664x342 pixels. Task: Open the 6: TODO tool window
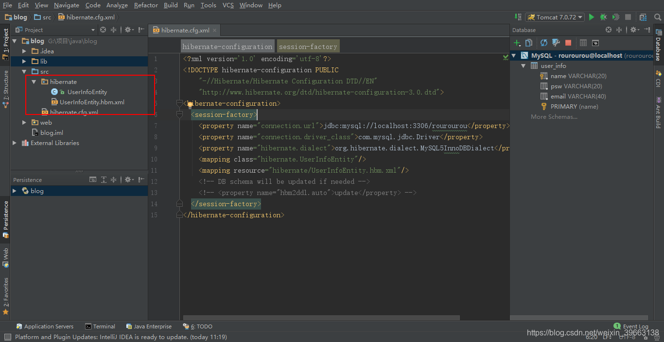tap(198, 326)
